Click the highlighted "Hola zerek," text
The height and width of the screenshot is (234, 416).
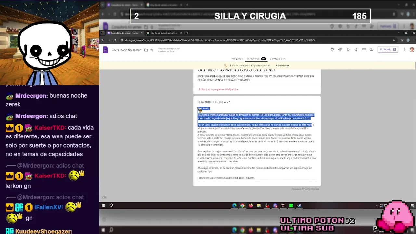pos(203,108)
